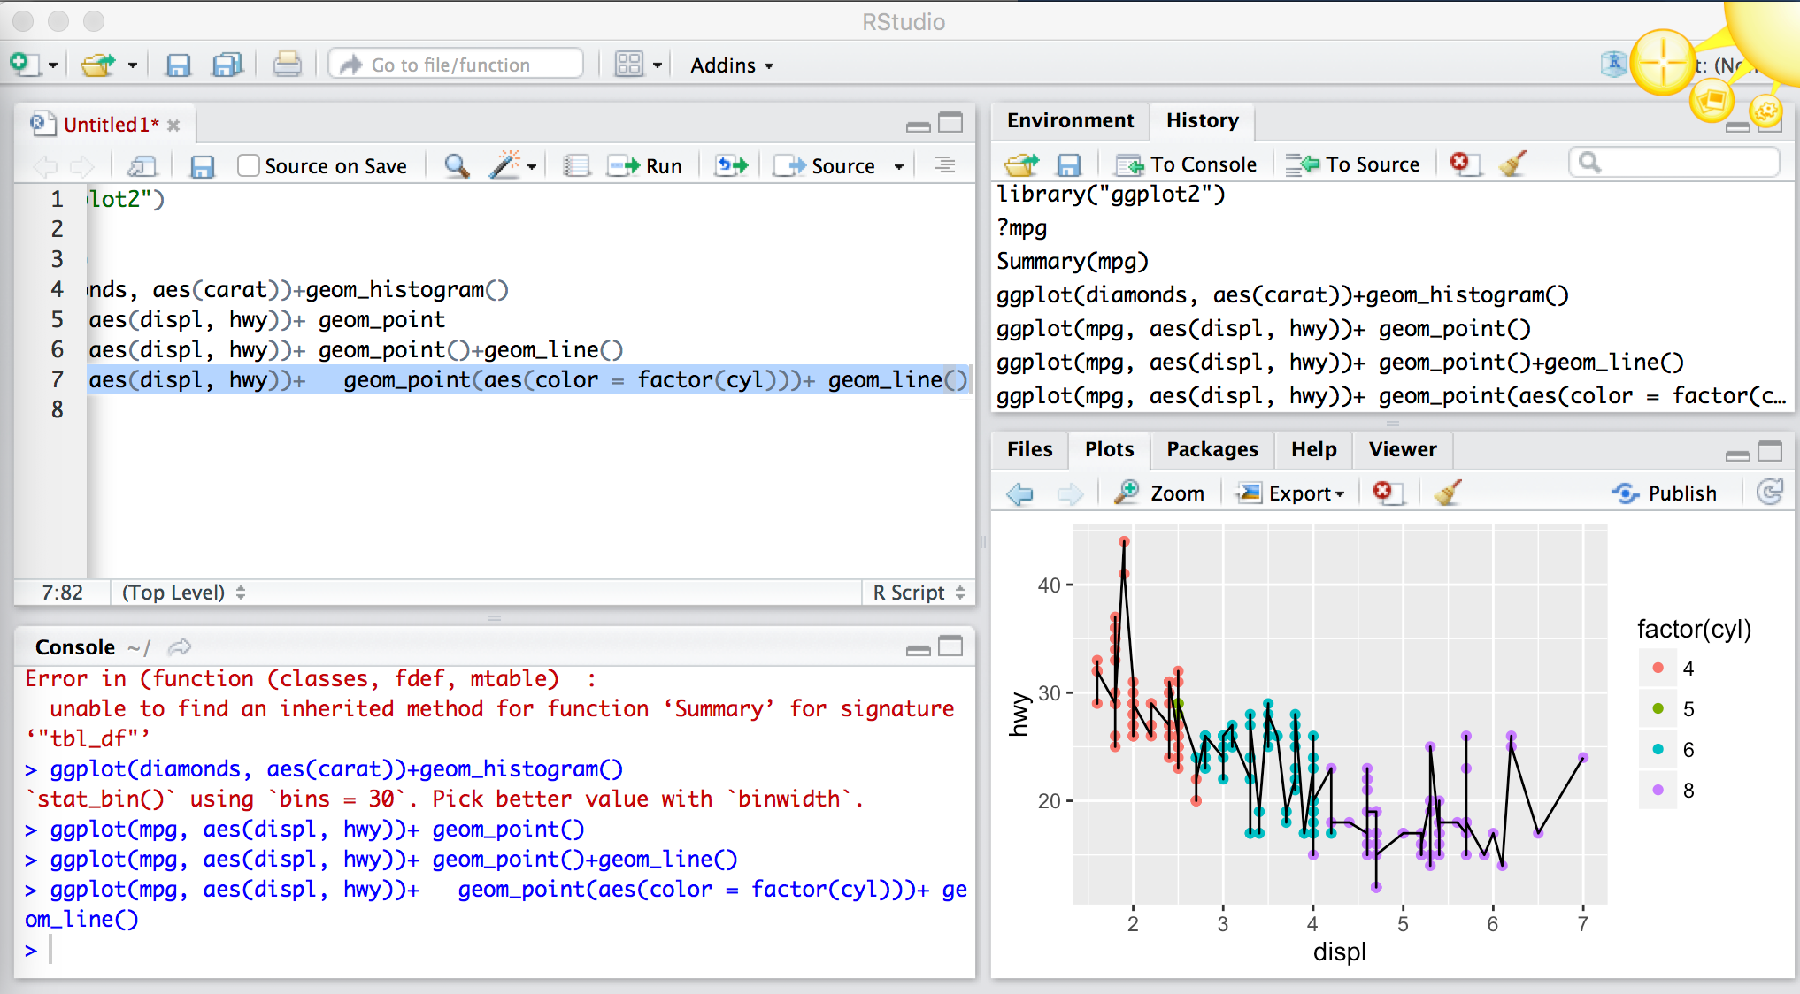Click the code tools magic wand icon

point(505,165)
